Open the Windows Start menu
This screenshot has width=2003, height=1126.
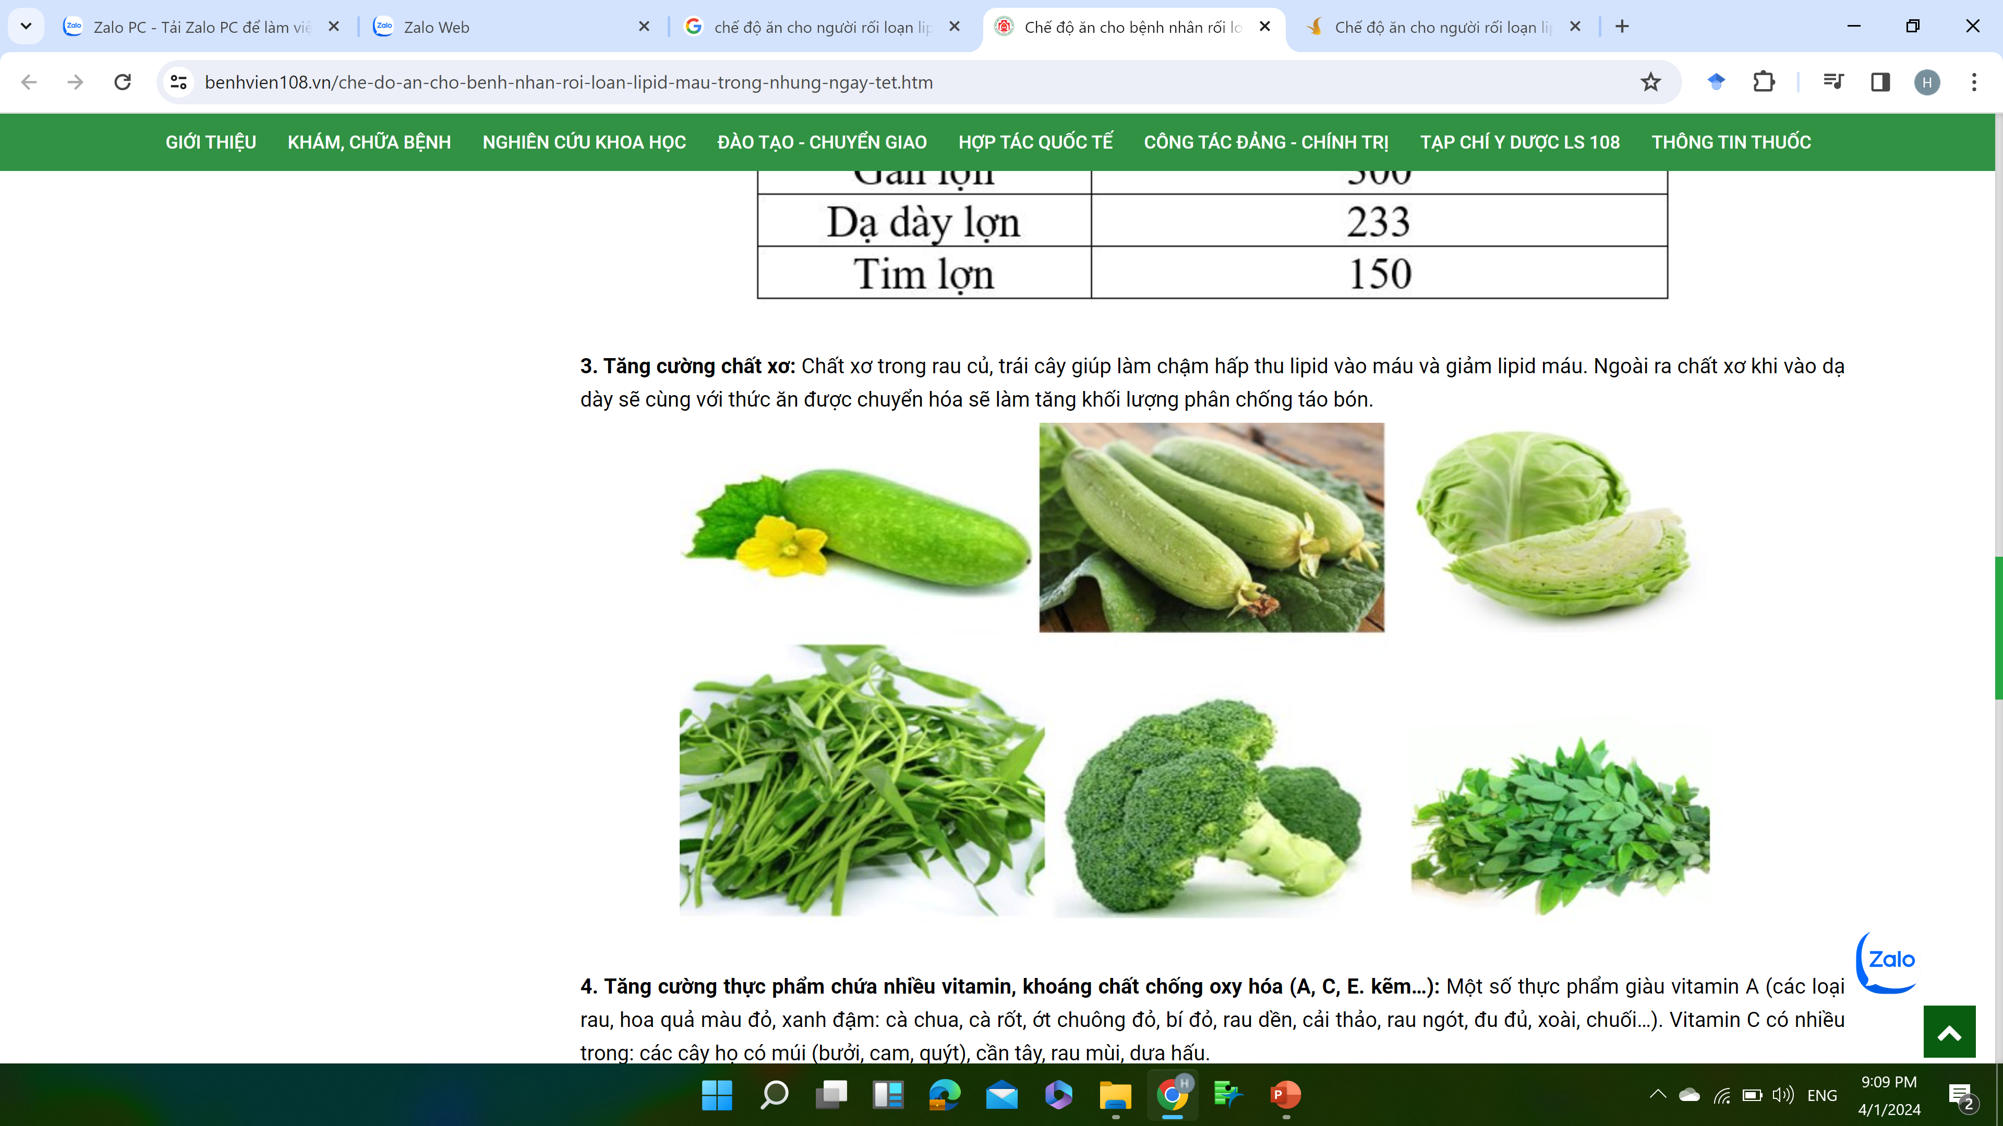(716, 1095)
